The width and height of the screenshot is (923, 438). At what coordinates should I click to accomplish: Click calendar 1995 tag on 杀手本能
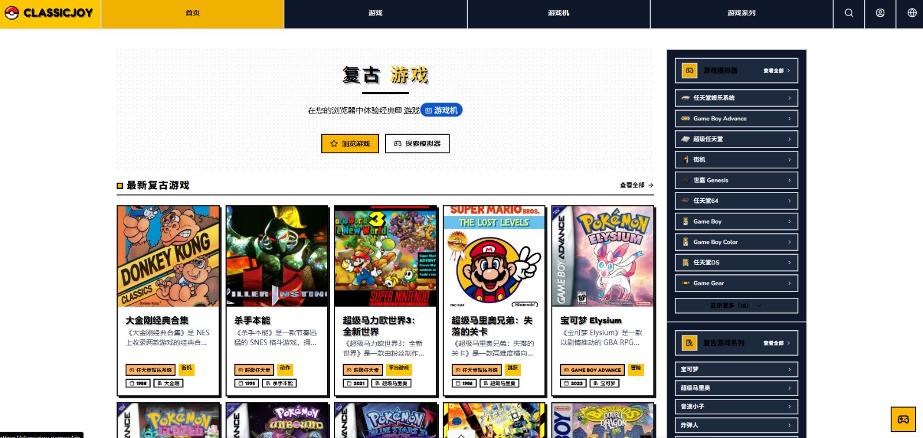click(x=247, y=383)
